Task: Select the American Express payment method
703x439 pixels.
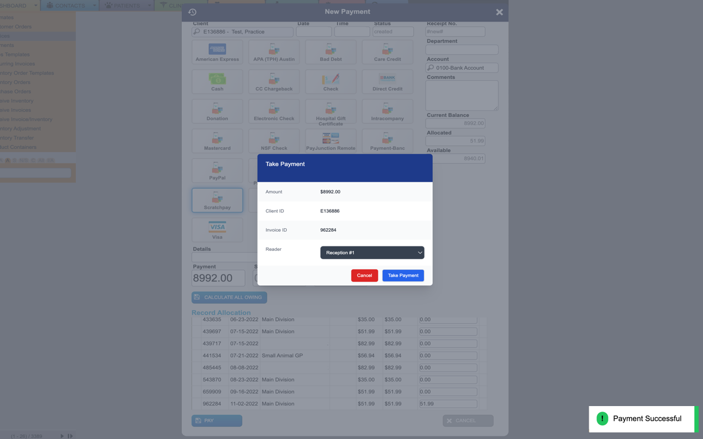Action: pyautogui.click(x=217, y=52)
